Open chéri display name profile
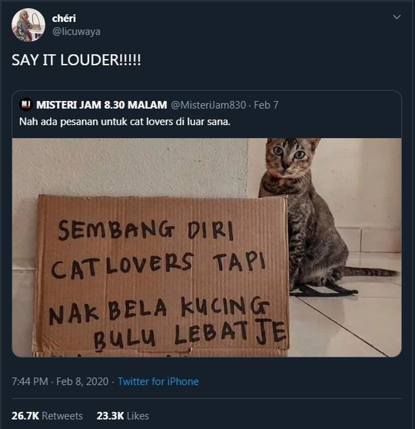Image resolution: width=415 pixels, height=429 pixels. pyautogui.click(x=64, y=19)
